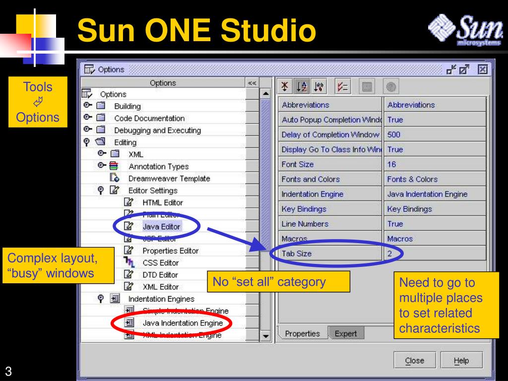Image resolution: width=508 pixels, height=381 pixels.
Task: Click the Indentation Engine value cell
Action: coord(435,194)
